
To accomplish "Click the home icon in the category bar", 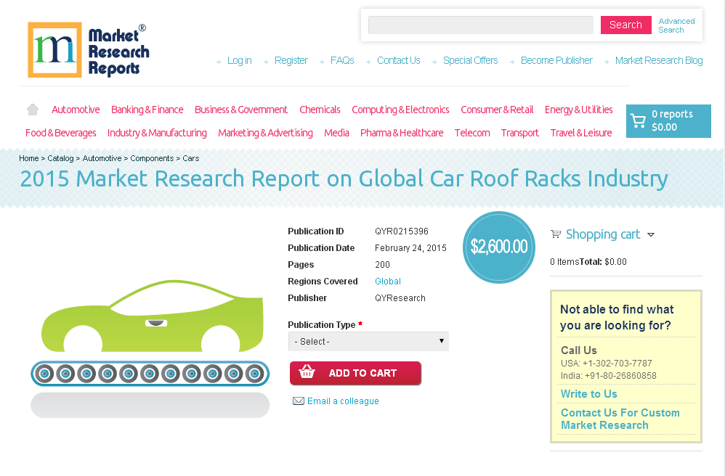I will click(32, 108).
